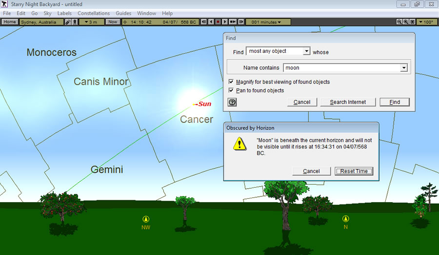Zoom out with the minus magnifier icon
The height and width of the screenshot is (255, 439).
coord(399,22)
